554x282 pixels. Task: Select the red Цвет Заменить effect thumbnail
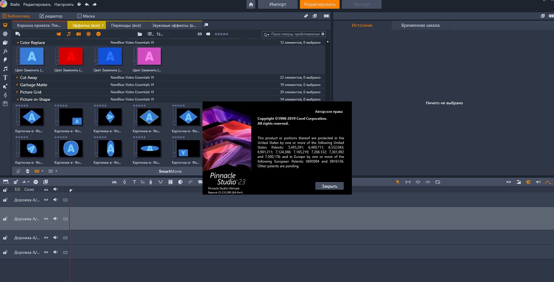click(71, 56)
